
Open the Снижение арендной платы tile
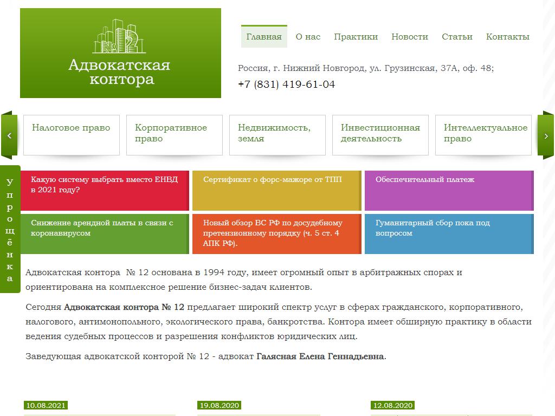coord(104,233)
